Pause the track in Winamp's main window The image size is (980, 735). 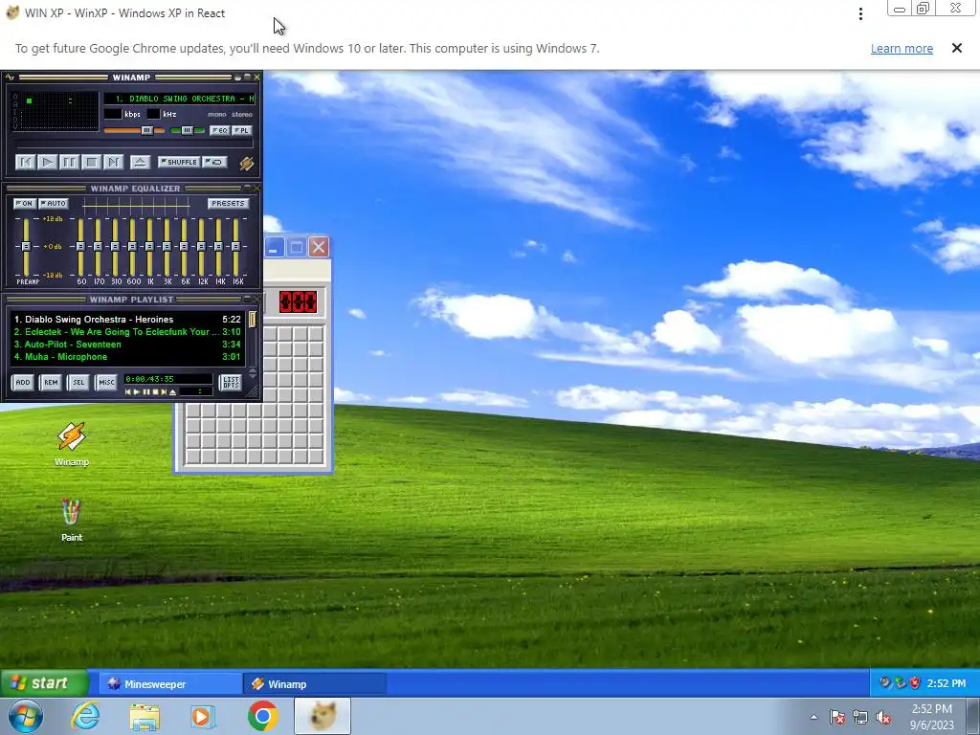pyautogui.click(x=69, y=163)
